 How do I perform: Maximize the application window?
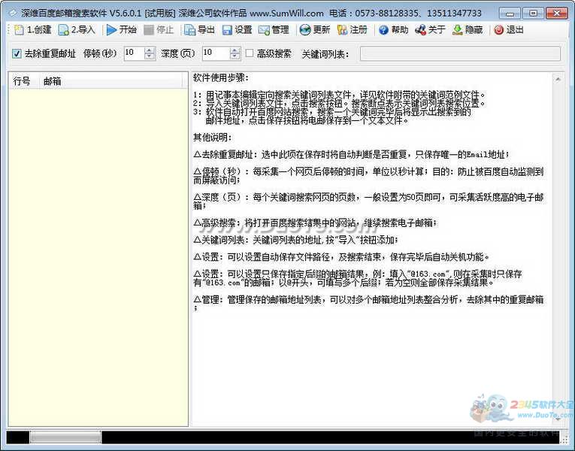533,14
